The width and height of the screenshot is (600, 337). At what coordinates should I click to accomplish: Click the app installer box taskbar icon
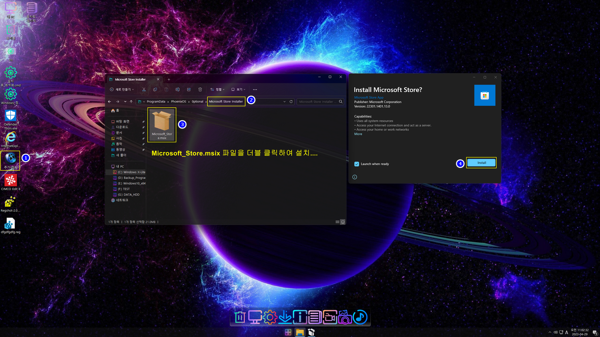point(311,332)
